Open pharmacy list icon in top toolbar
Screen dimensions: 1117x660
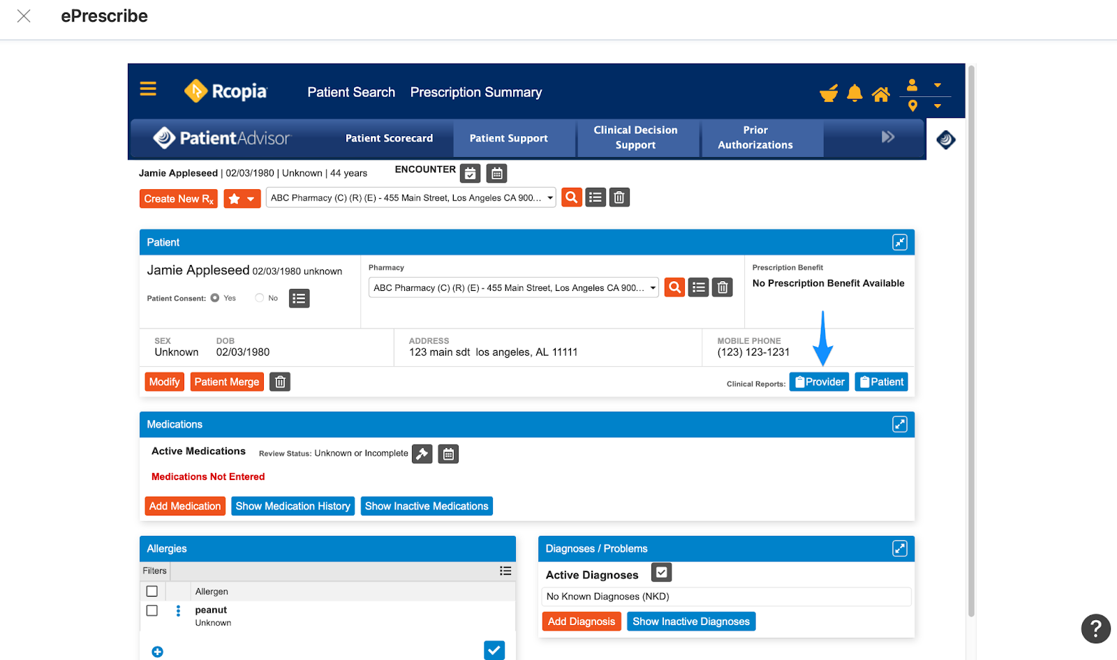[x=596, y=197]
